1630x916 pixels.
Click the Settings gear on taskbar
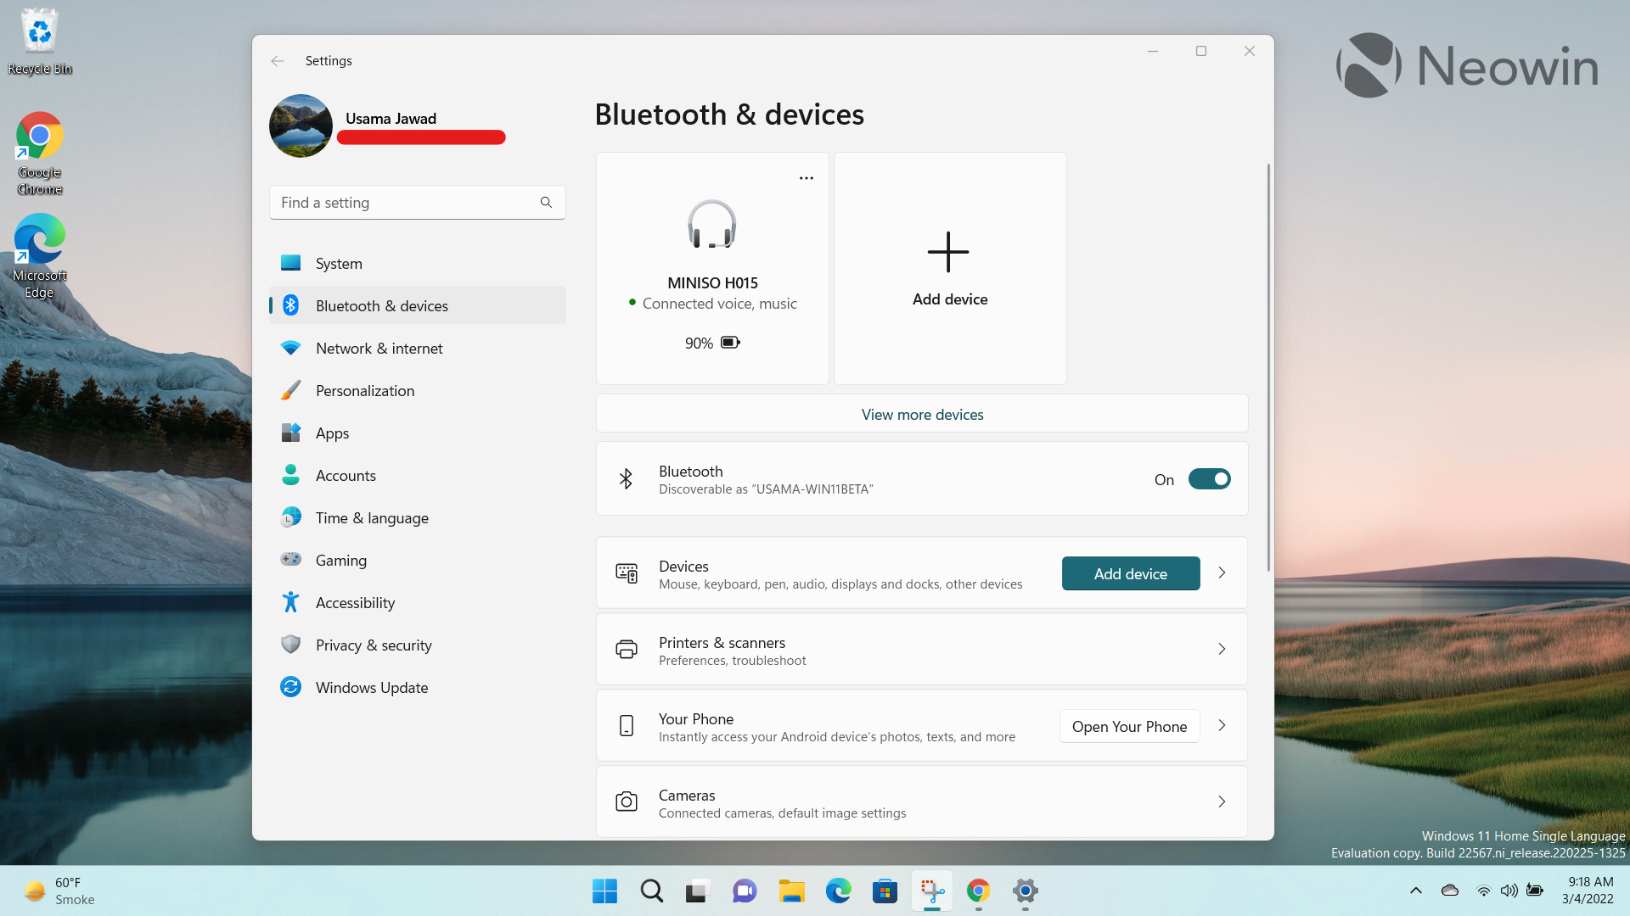(x=1025, y=891)
